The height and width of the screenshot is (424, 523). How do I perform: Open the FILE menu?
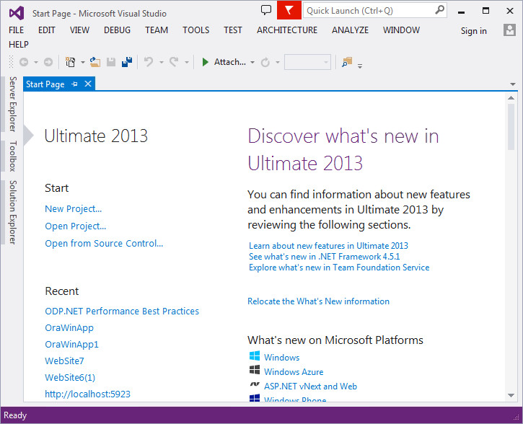coord(16,30)
